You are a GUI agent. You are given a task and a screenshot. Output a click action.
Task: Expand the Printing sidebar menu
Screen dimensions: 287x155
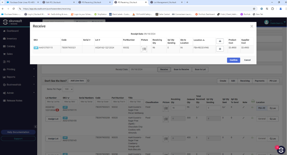(x=18, y=69)
